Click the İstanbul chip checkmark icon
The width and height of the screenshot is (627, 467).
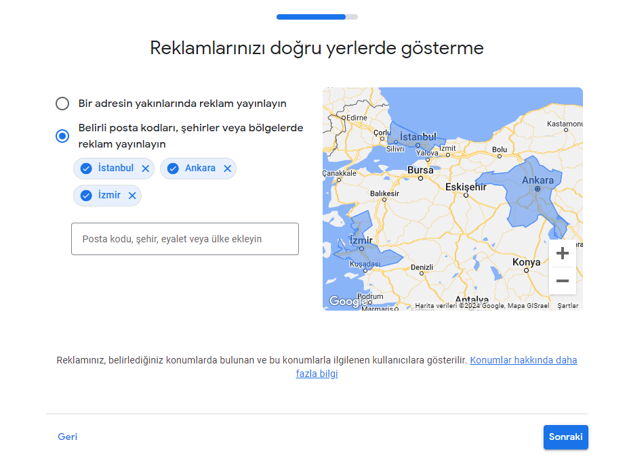tap(86, 169)
